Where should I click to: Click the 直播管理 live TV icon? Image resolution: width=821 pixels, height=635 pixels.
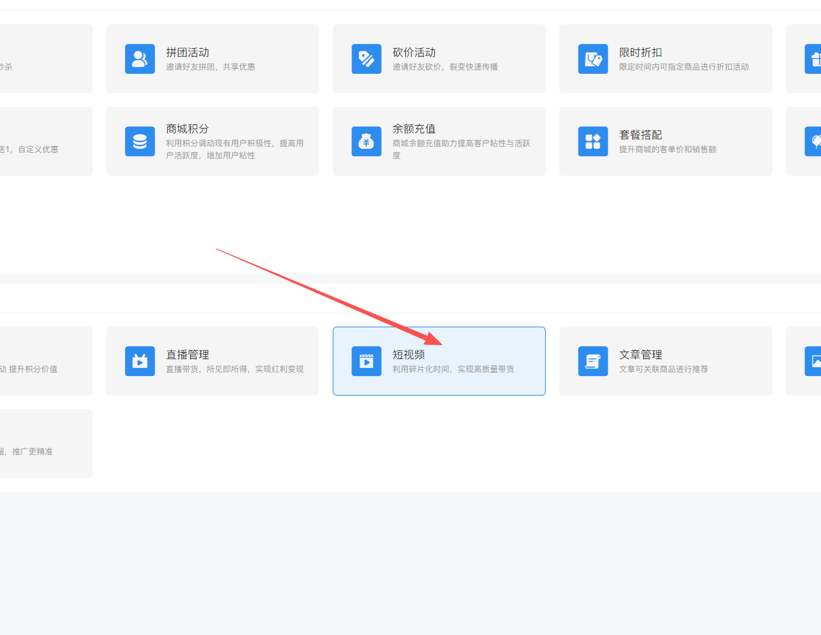point(139,361)
